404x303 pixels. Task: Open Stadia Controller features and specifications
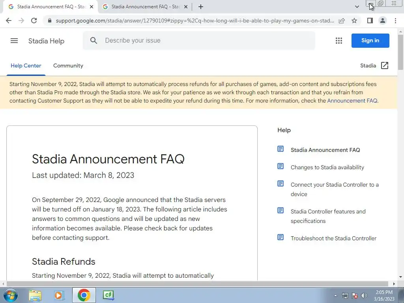(328, 216)
